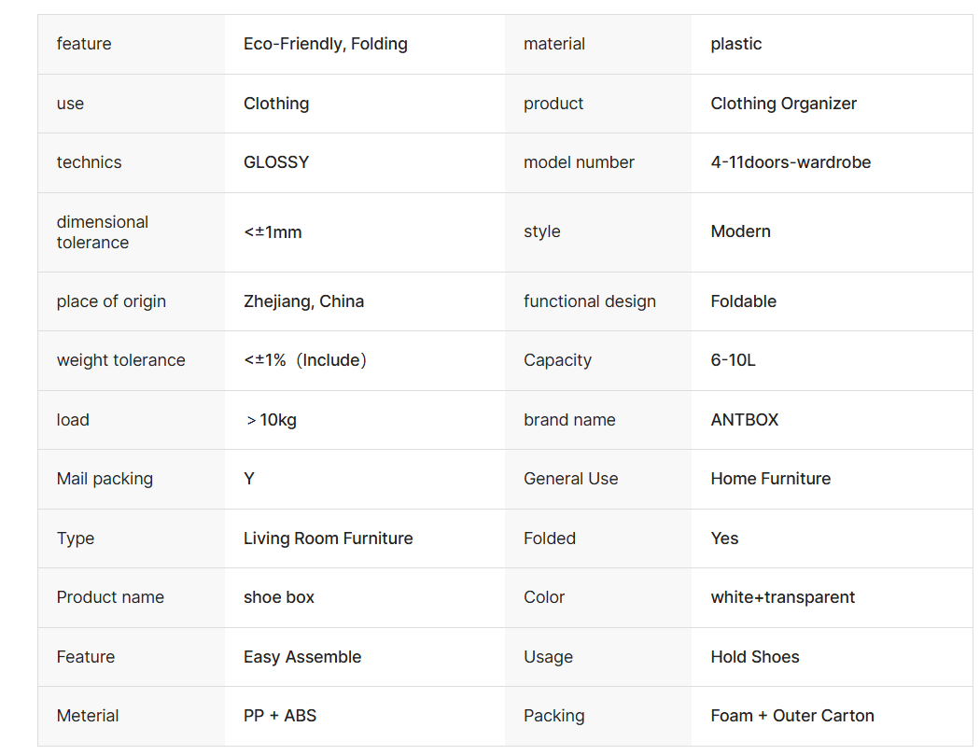Click the 'shoe box' product name value
980x755 pixels.
coord(279,597)
